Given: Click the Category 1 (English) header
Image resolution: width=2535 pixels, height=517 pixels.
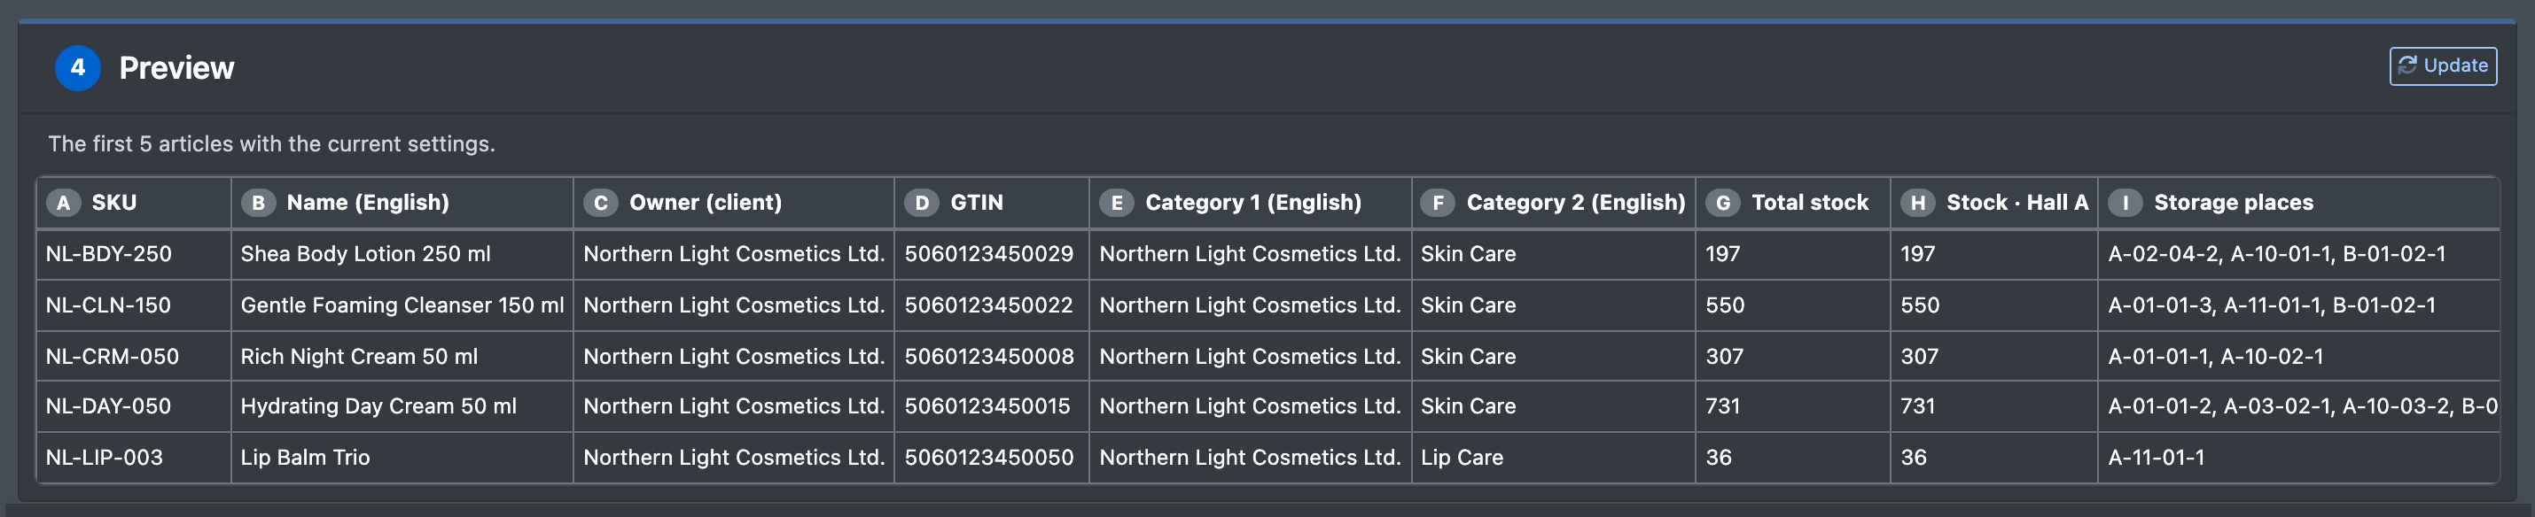Looking at the screenshot, I should pyautogui.click(x=1250, y=203).
